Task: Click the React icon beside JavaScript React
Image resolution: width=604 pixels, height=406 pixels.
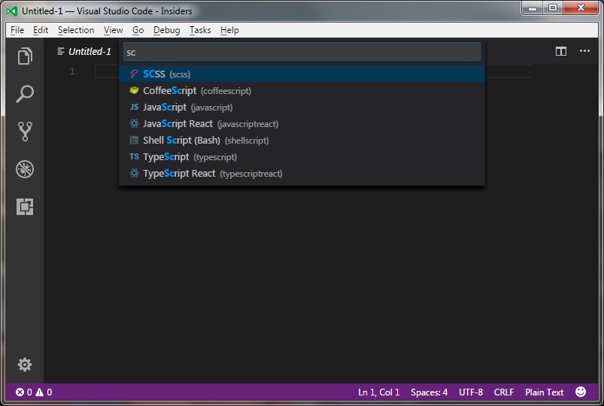Action: (x=134, y=123)
